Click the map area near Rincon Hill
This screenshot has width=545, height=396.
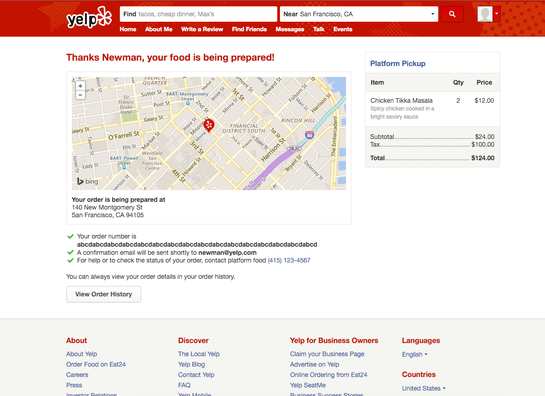tap(298, 120)
